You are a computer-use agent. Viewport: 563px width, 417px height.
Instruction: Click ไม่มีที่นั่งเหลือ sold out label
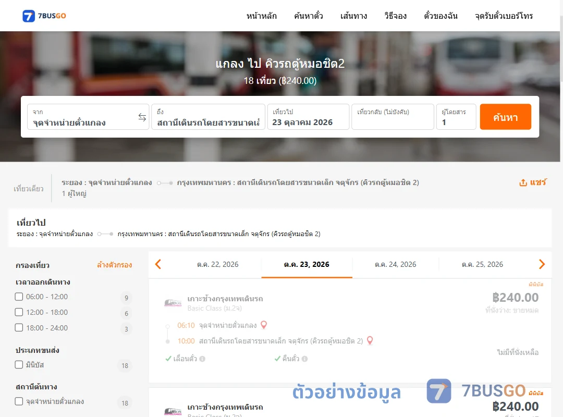(x=518, y=352)
